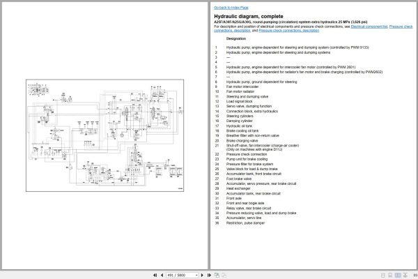Image resolution: width=418 pixels, height=279 pixels.
Task: Go to the next page
Action: 202,275
